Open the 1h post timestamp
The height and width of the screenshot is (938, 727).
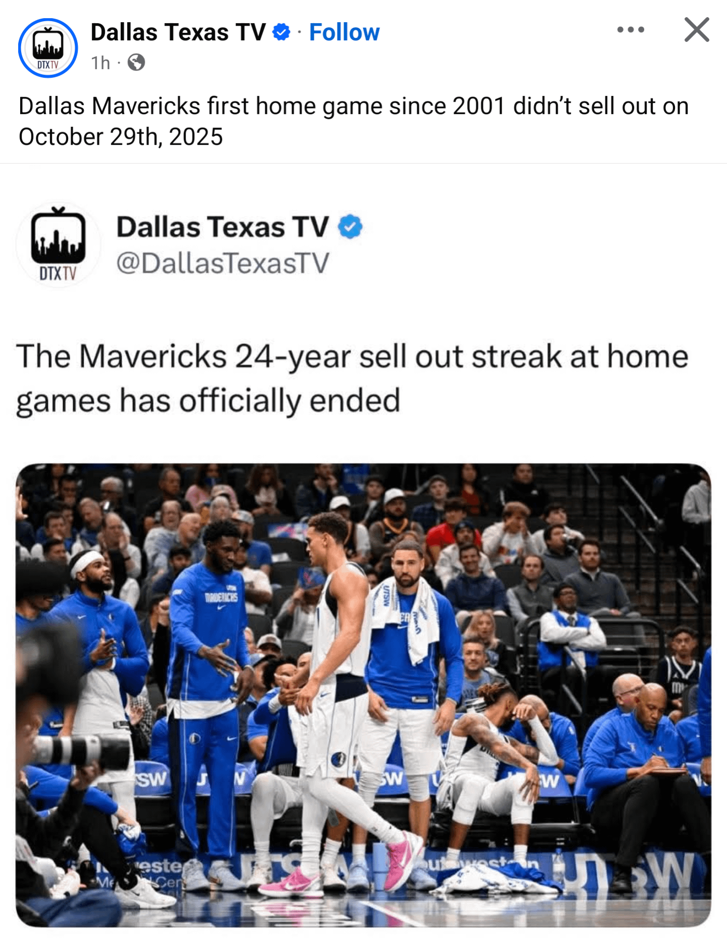coord(101,63)
